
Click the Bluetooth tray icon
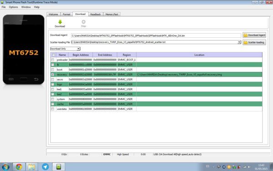click(x=224, y=167)
